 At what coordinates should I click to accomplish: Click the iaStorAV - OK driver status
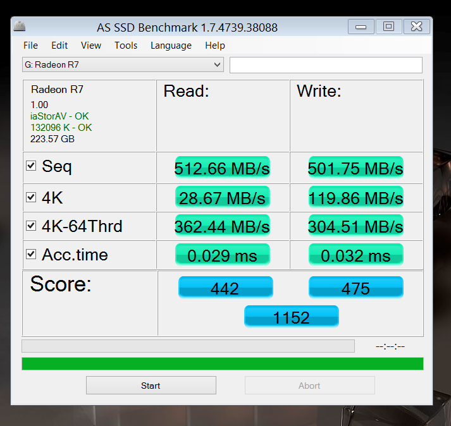tap(59, 116)
